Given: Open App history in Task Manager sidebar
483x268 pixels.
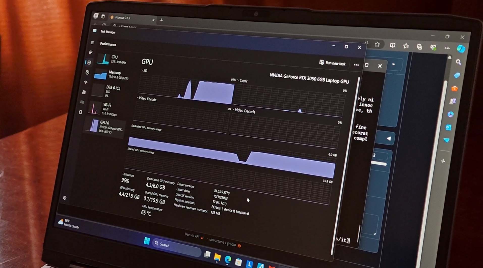Looking at the screenshot, I should click(87, 73).
